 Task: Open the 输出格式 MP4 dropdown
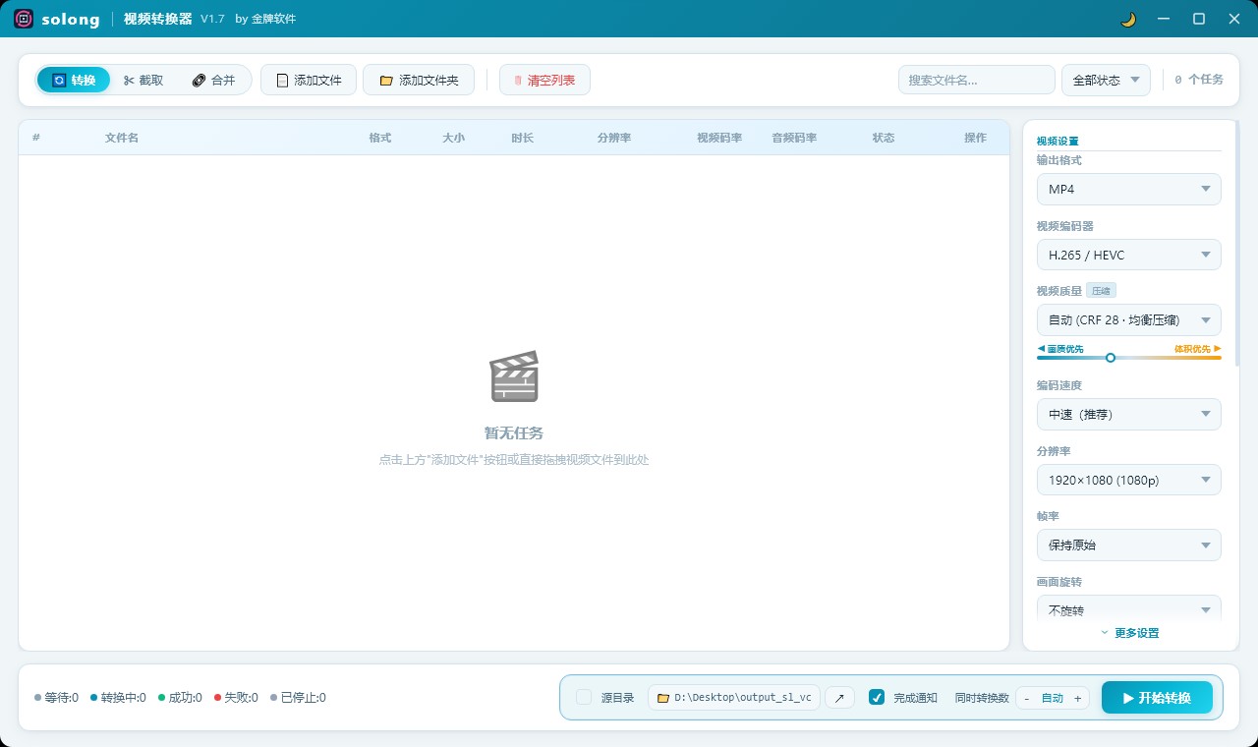coord(1128,189)
